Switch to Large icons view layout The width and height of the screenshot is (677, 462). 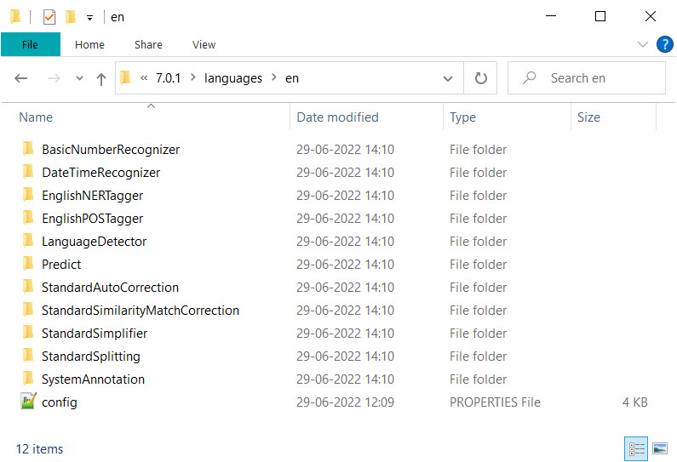(x=660, y=449)
